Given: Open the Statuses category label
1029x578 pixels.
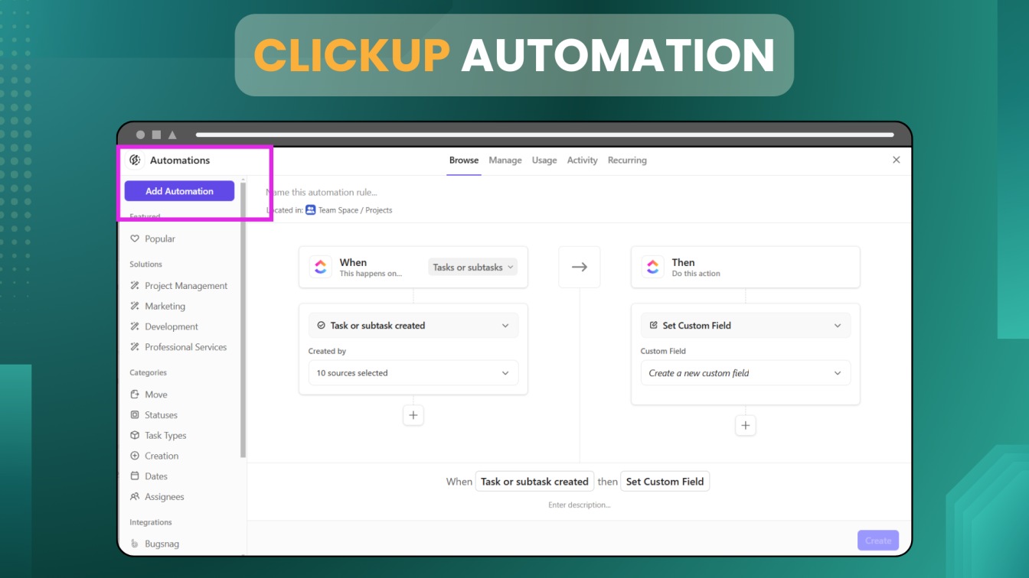Looking at the screenshot, I should click(x=161, y=415).
